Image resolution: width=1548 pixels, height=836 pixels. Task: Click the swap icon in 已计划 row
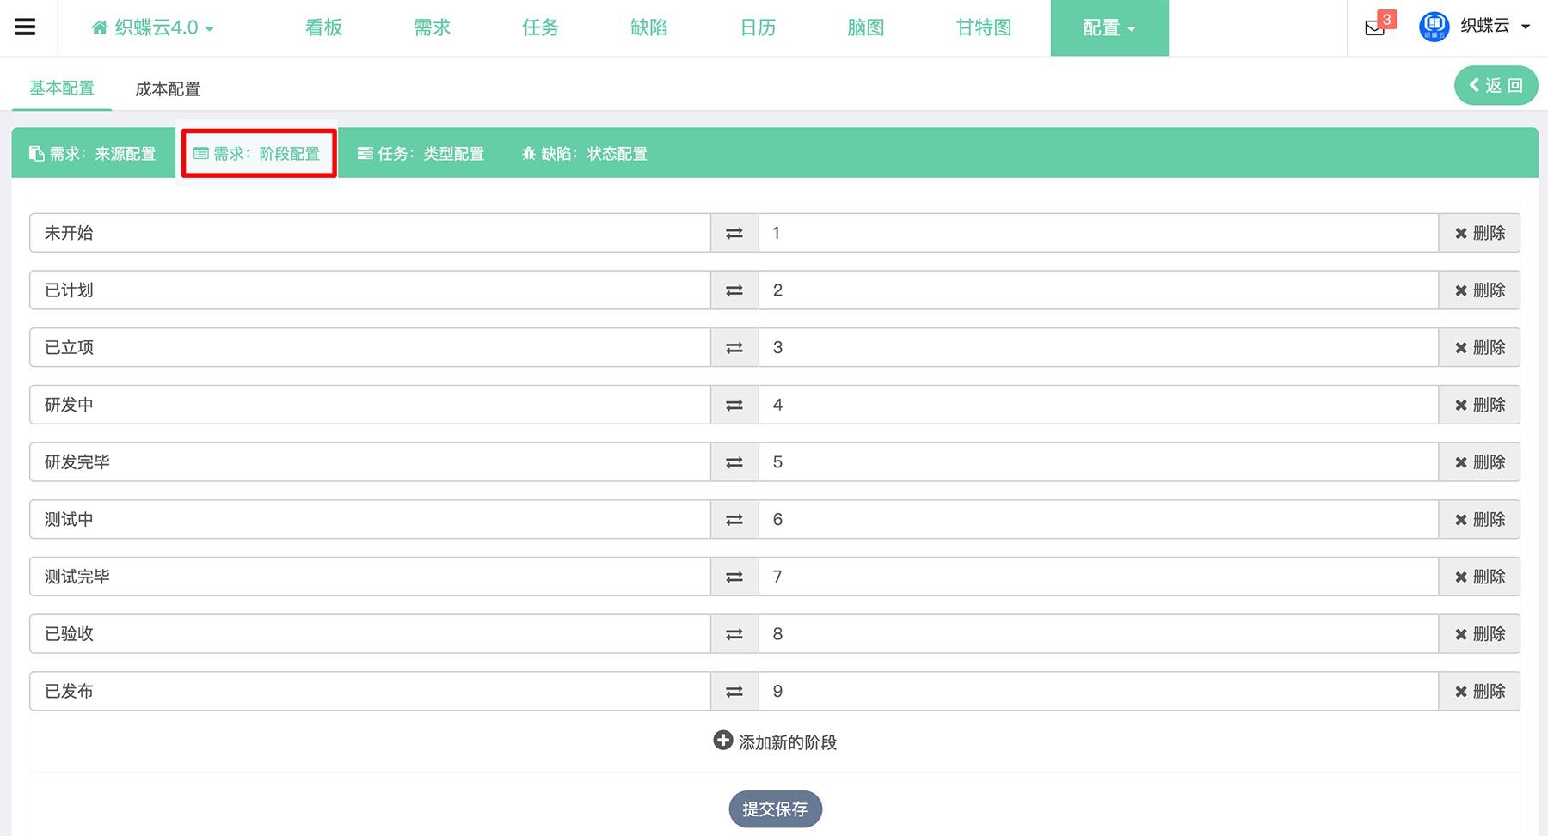[x=734, y=290]
